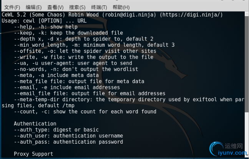This screenshot has height=159, width=249.
Task: Click the blue swirl watermark logo
Action: coord(214,147)
